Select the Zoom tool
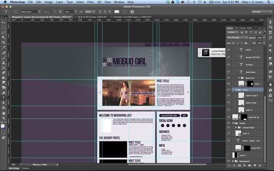 [x=3, y=118]
